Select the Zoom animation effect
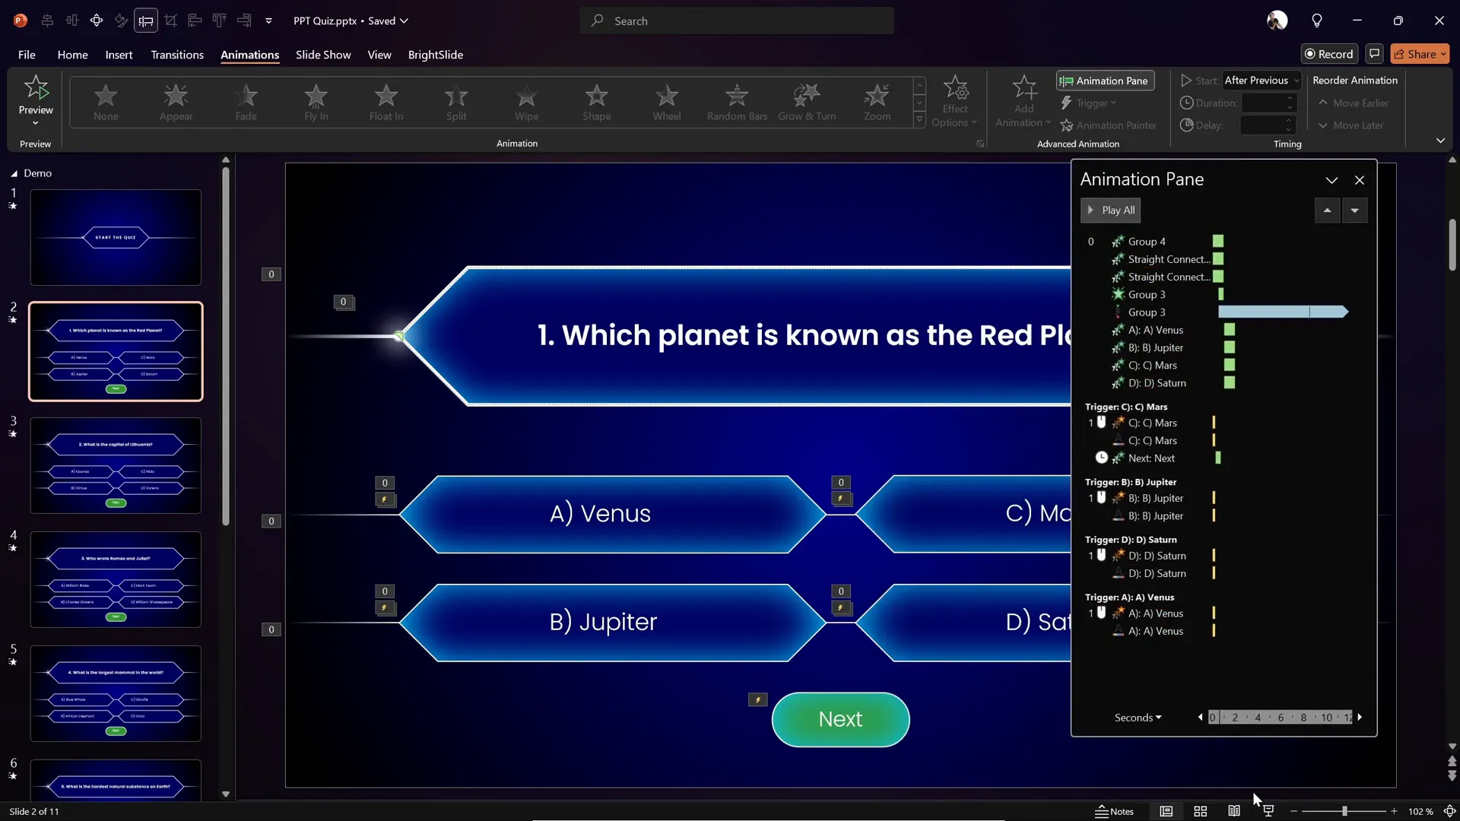 click(x=877, y=102)
